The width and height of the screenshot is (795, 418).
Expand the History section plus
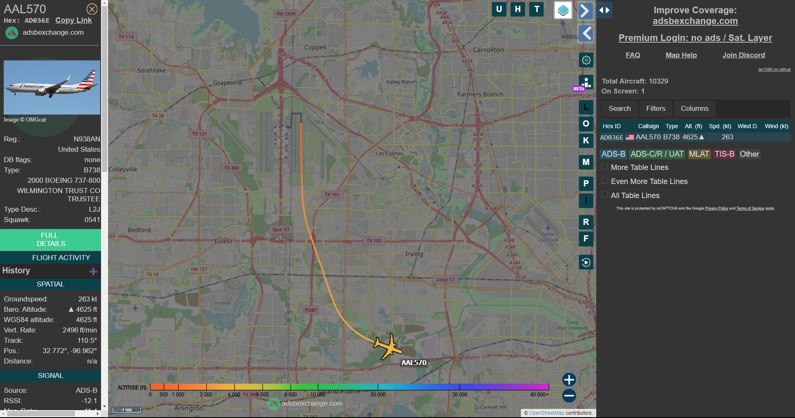[x=93, y=271]
